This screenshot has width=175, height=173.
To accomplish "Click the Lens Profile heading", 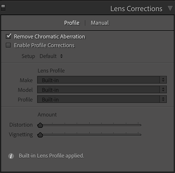I will 51,71.
